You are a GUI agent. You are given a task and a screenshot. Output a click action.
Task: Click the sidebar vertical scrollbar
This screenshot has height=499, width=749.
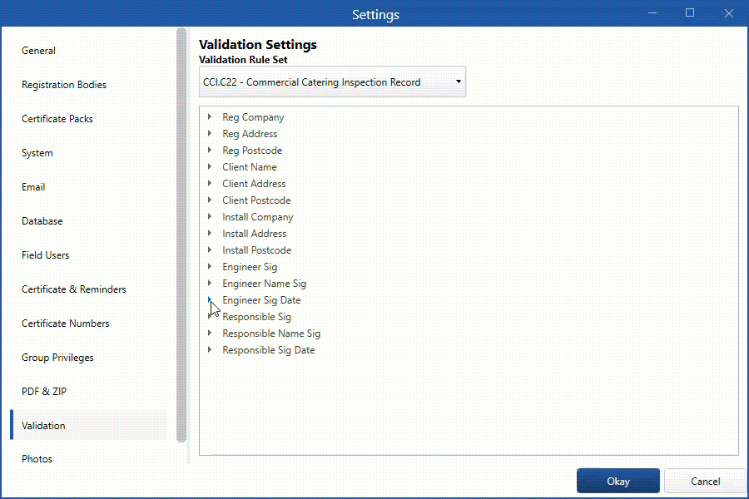[181, 233]
